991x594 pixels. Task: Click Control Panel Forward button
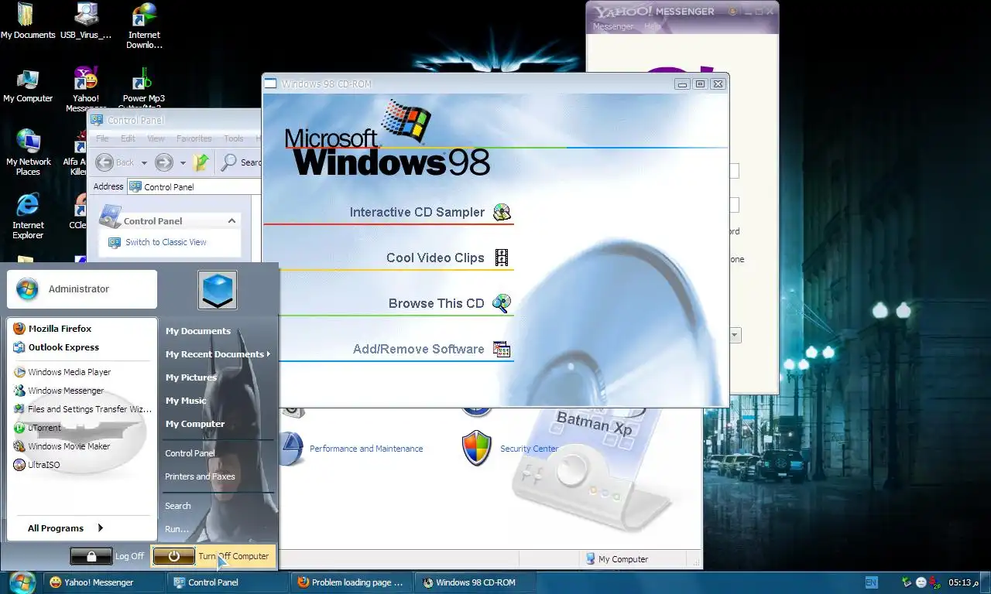(163, 162)
